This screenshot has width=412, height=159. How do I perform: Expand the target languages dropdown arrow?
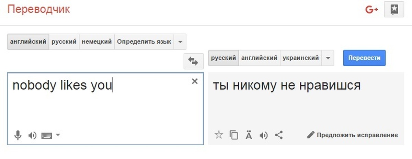coord(328,58)
